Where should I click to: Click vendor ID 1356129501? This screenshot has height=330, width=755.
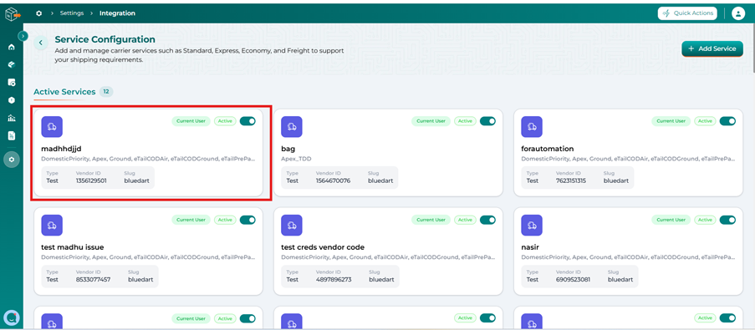pos(91,181)
